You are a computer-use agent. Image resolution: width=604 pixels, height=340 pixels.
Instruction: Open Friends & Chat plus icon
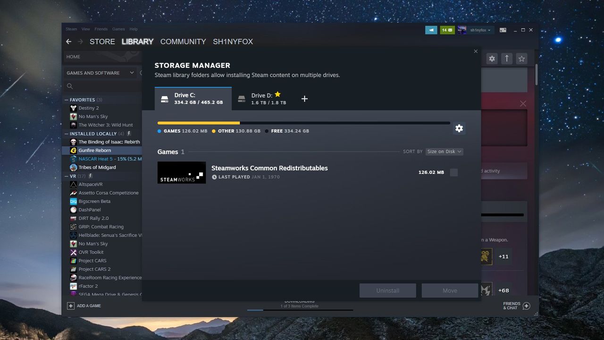coord(527,306)
